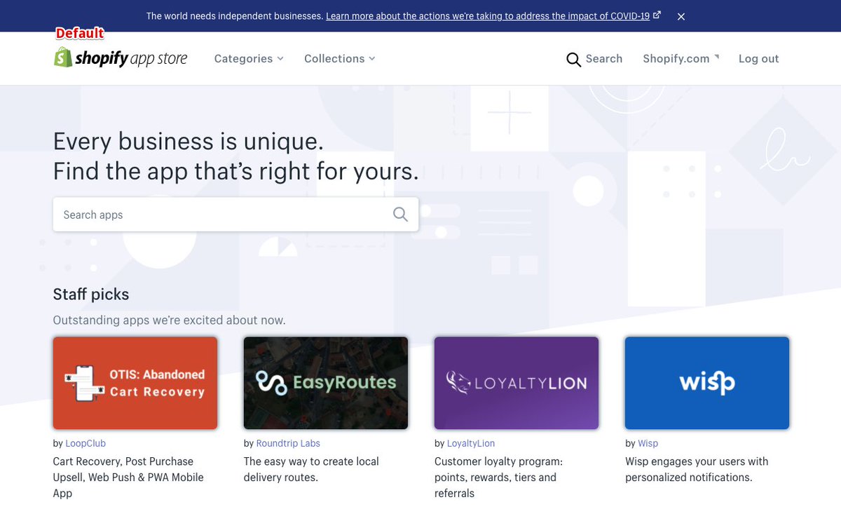
Task: Visit the Wisp developer link
Action: click(648, 443)
